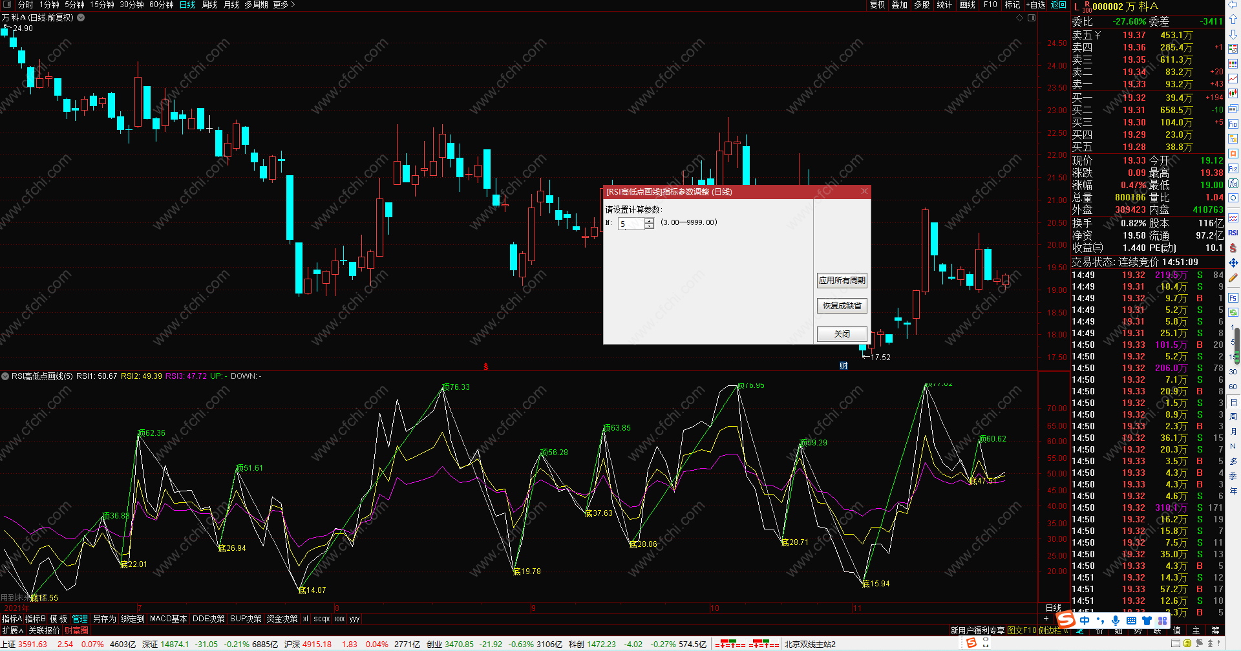Select the 指标B tab at bottom

coord(36,619)
